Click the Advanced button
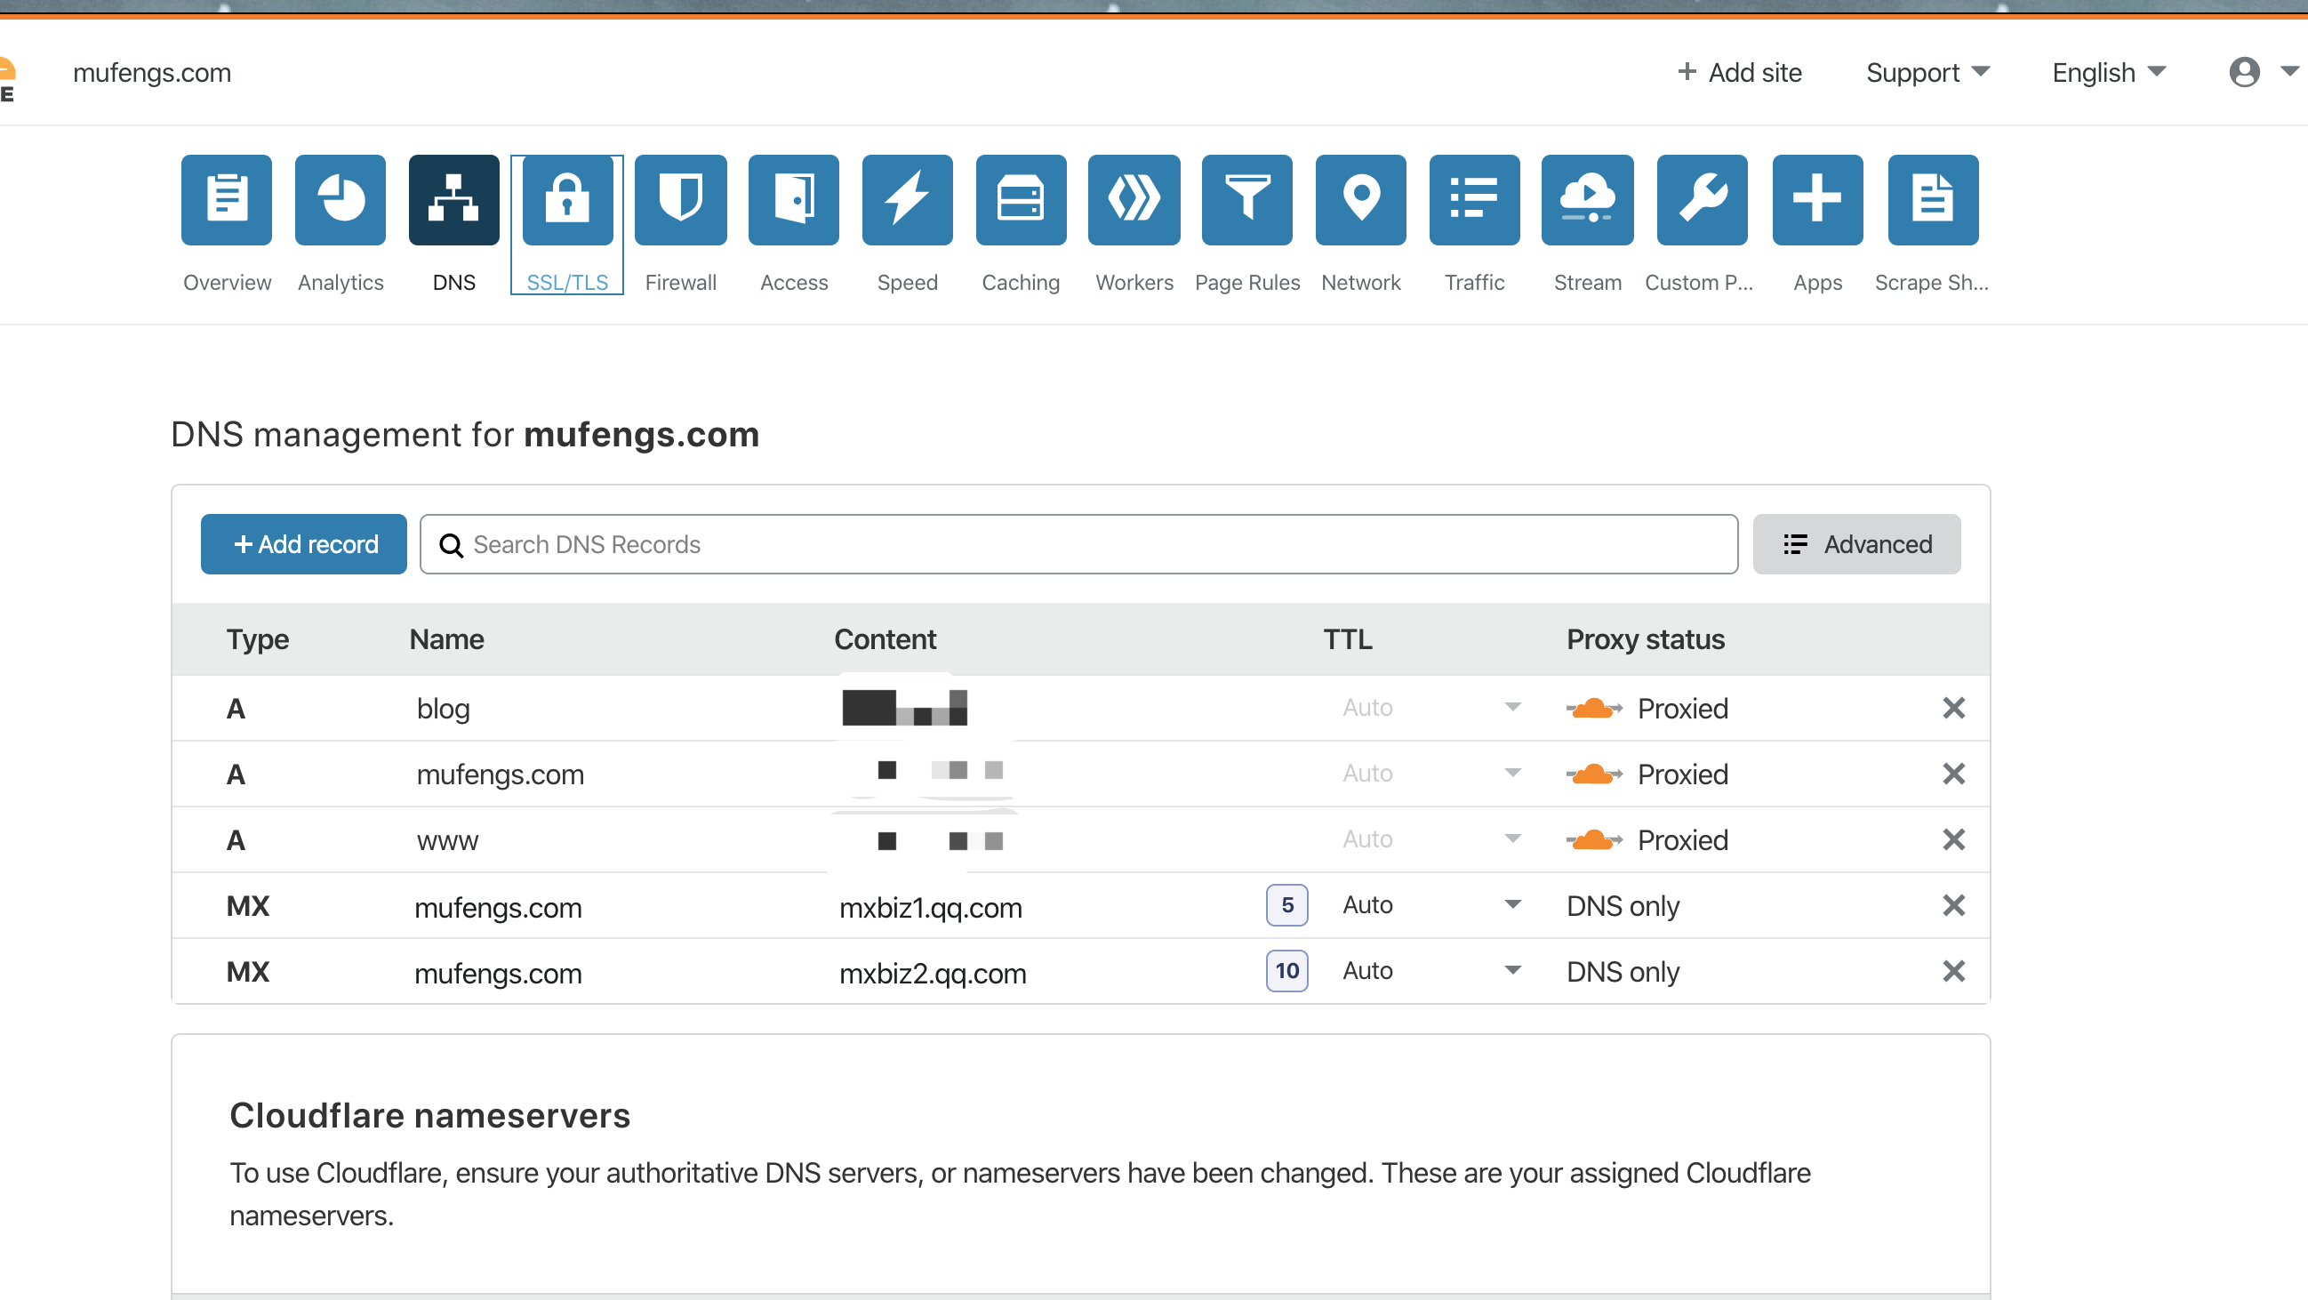 (x=1856, y=545)
